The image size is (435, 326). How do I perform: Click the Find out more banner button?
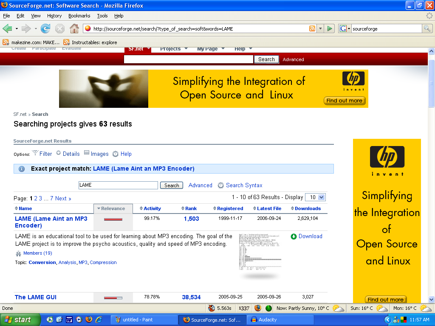point(344,101)
